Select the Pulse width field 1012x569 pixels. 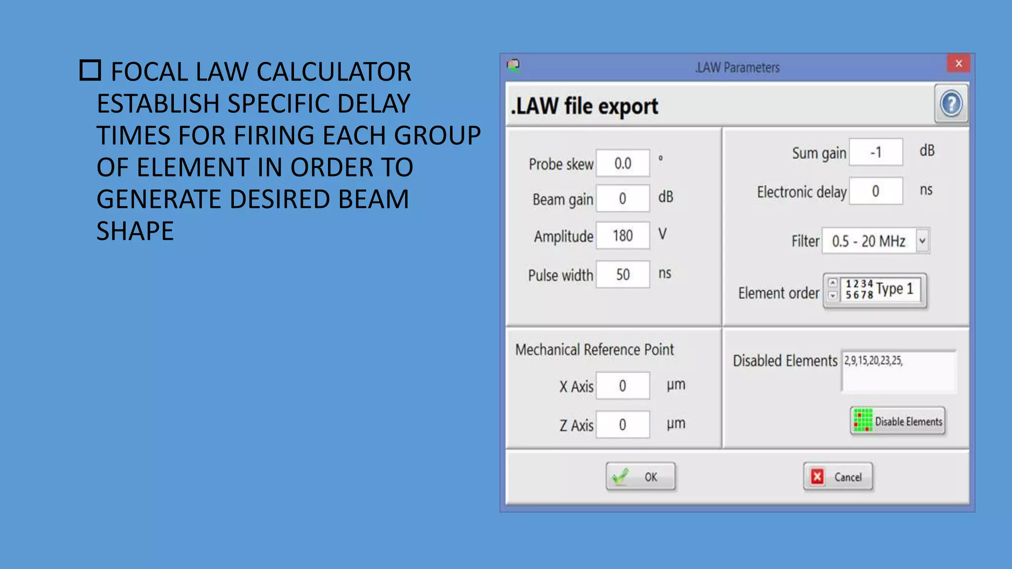[x=623, y=275]
